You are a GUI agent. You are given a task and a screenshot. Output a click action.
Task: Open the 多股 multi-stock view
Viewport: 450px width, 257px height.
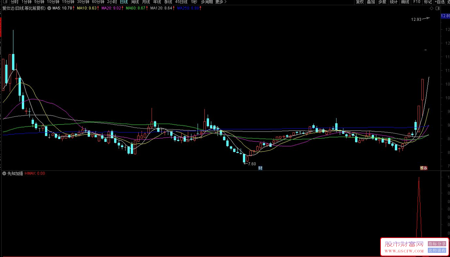382,2
